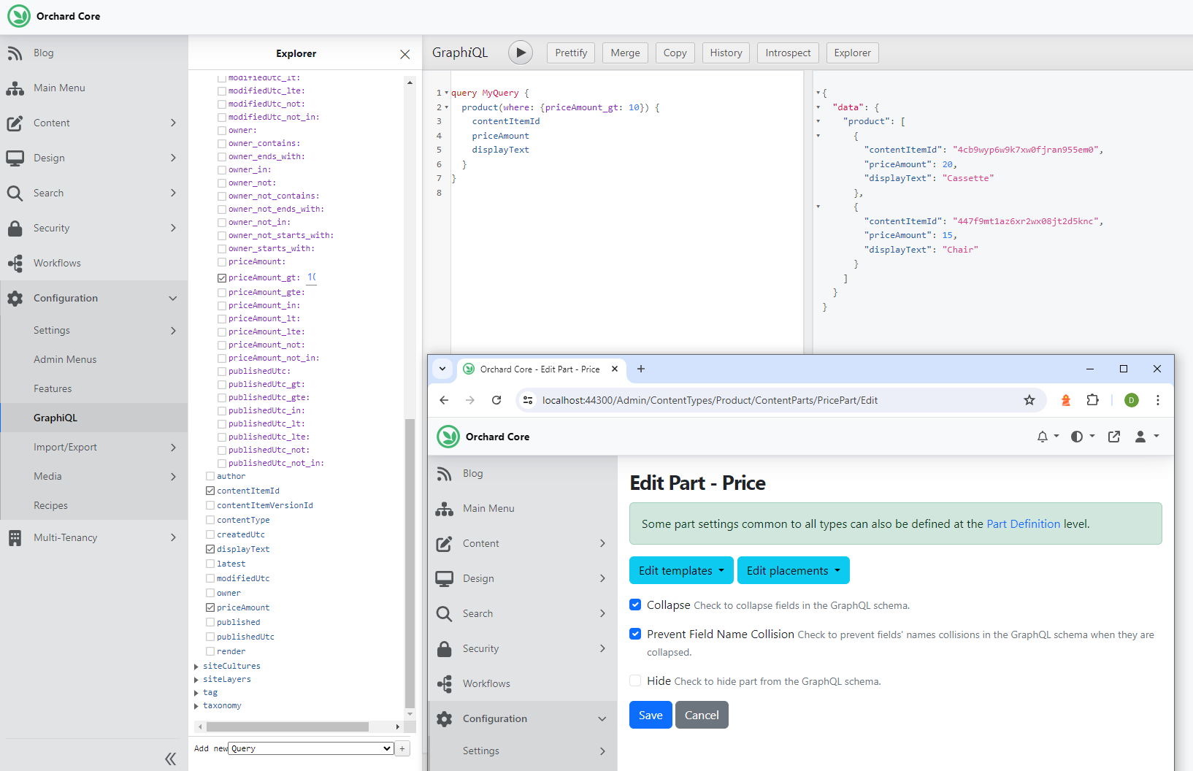
Task: Expand the taxonomy node in Explorer
Action: [x=196, y=706]
